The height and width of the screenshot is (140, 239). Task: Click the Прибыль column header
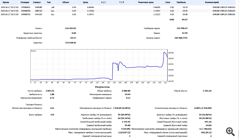coord(181,3)
